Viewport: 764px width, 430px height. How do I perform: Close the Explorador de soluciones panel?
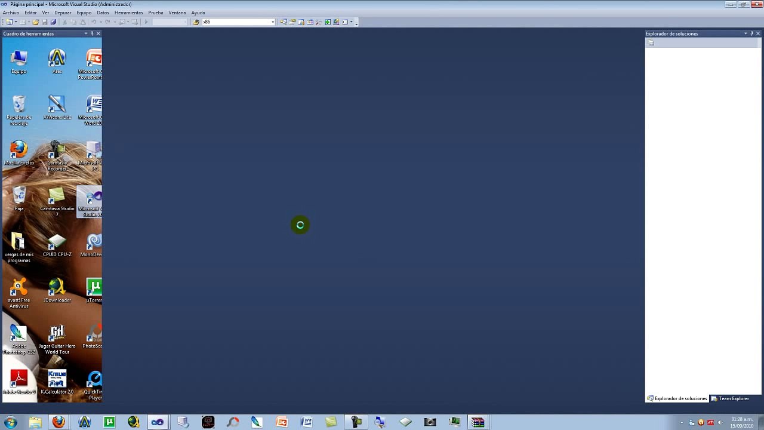click(758, 33)
